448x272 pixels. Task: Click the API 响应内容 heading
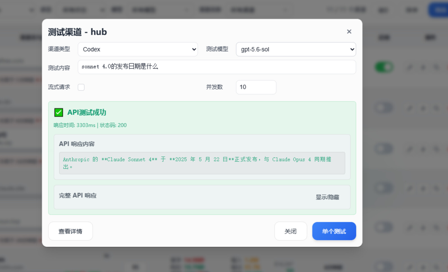tap(77, 144)
